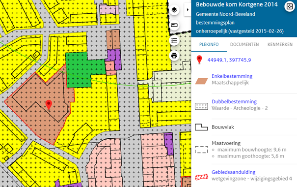This screenshot has height=187, width=297.
Task: Click the print map button
Action: click(174, 56)
